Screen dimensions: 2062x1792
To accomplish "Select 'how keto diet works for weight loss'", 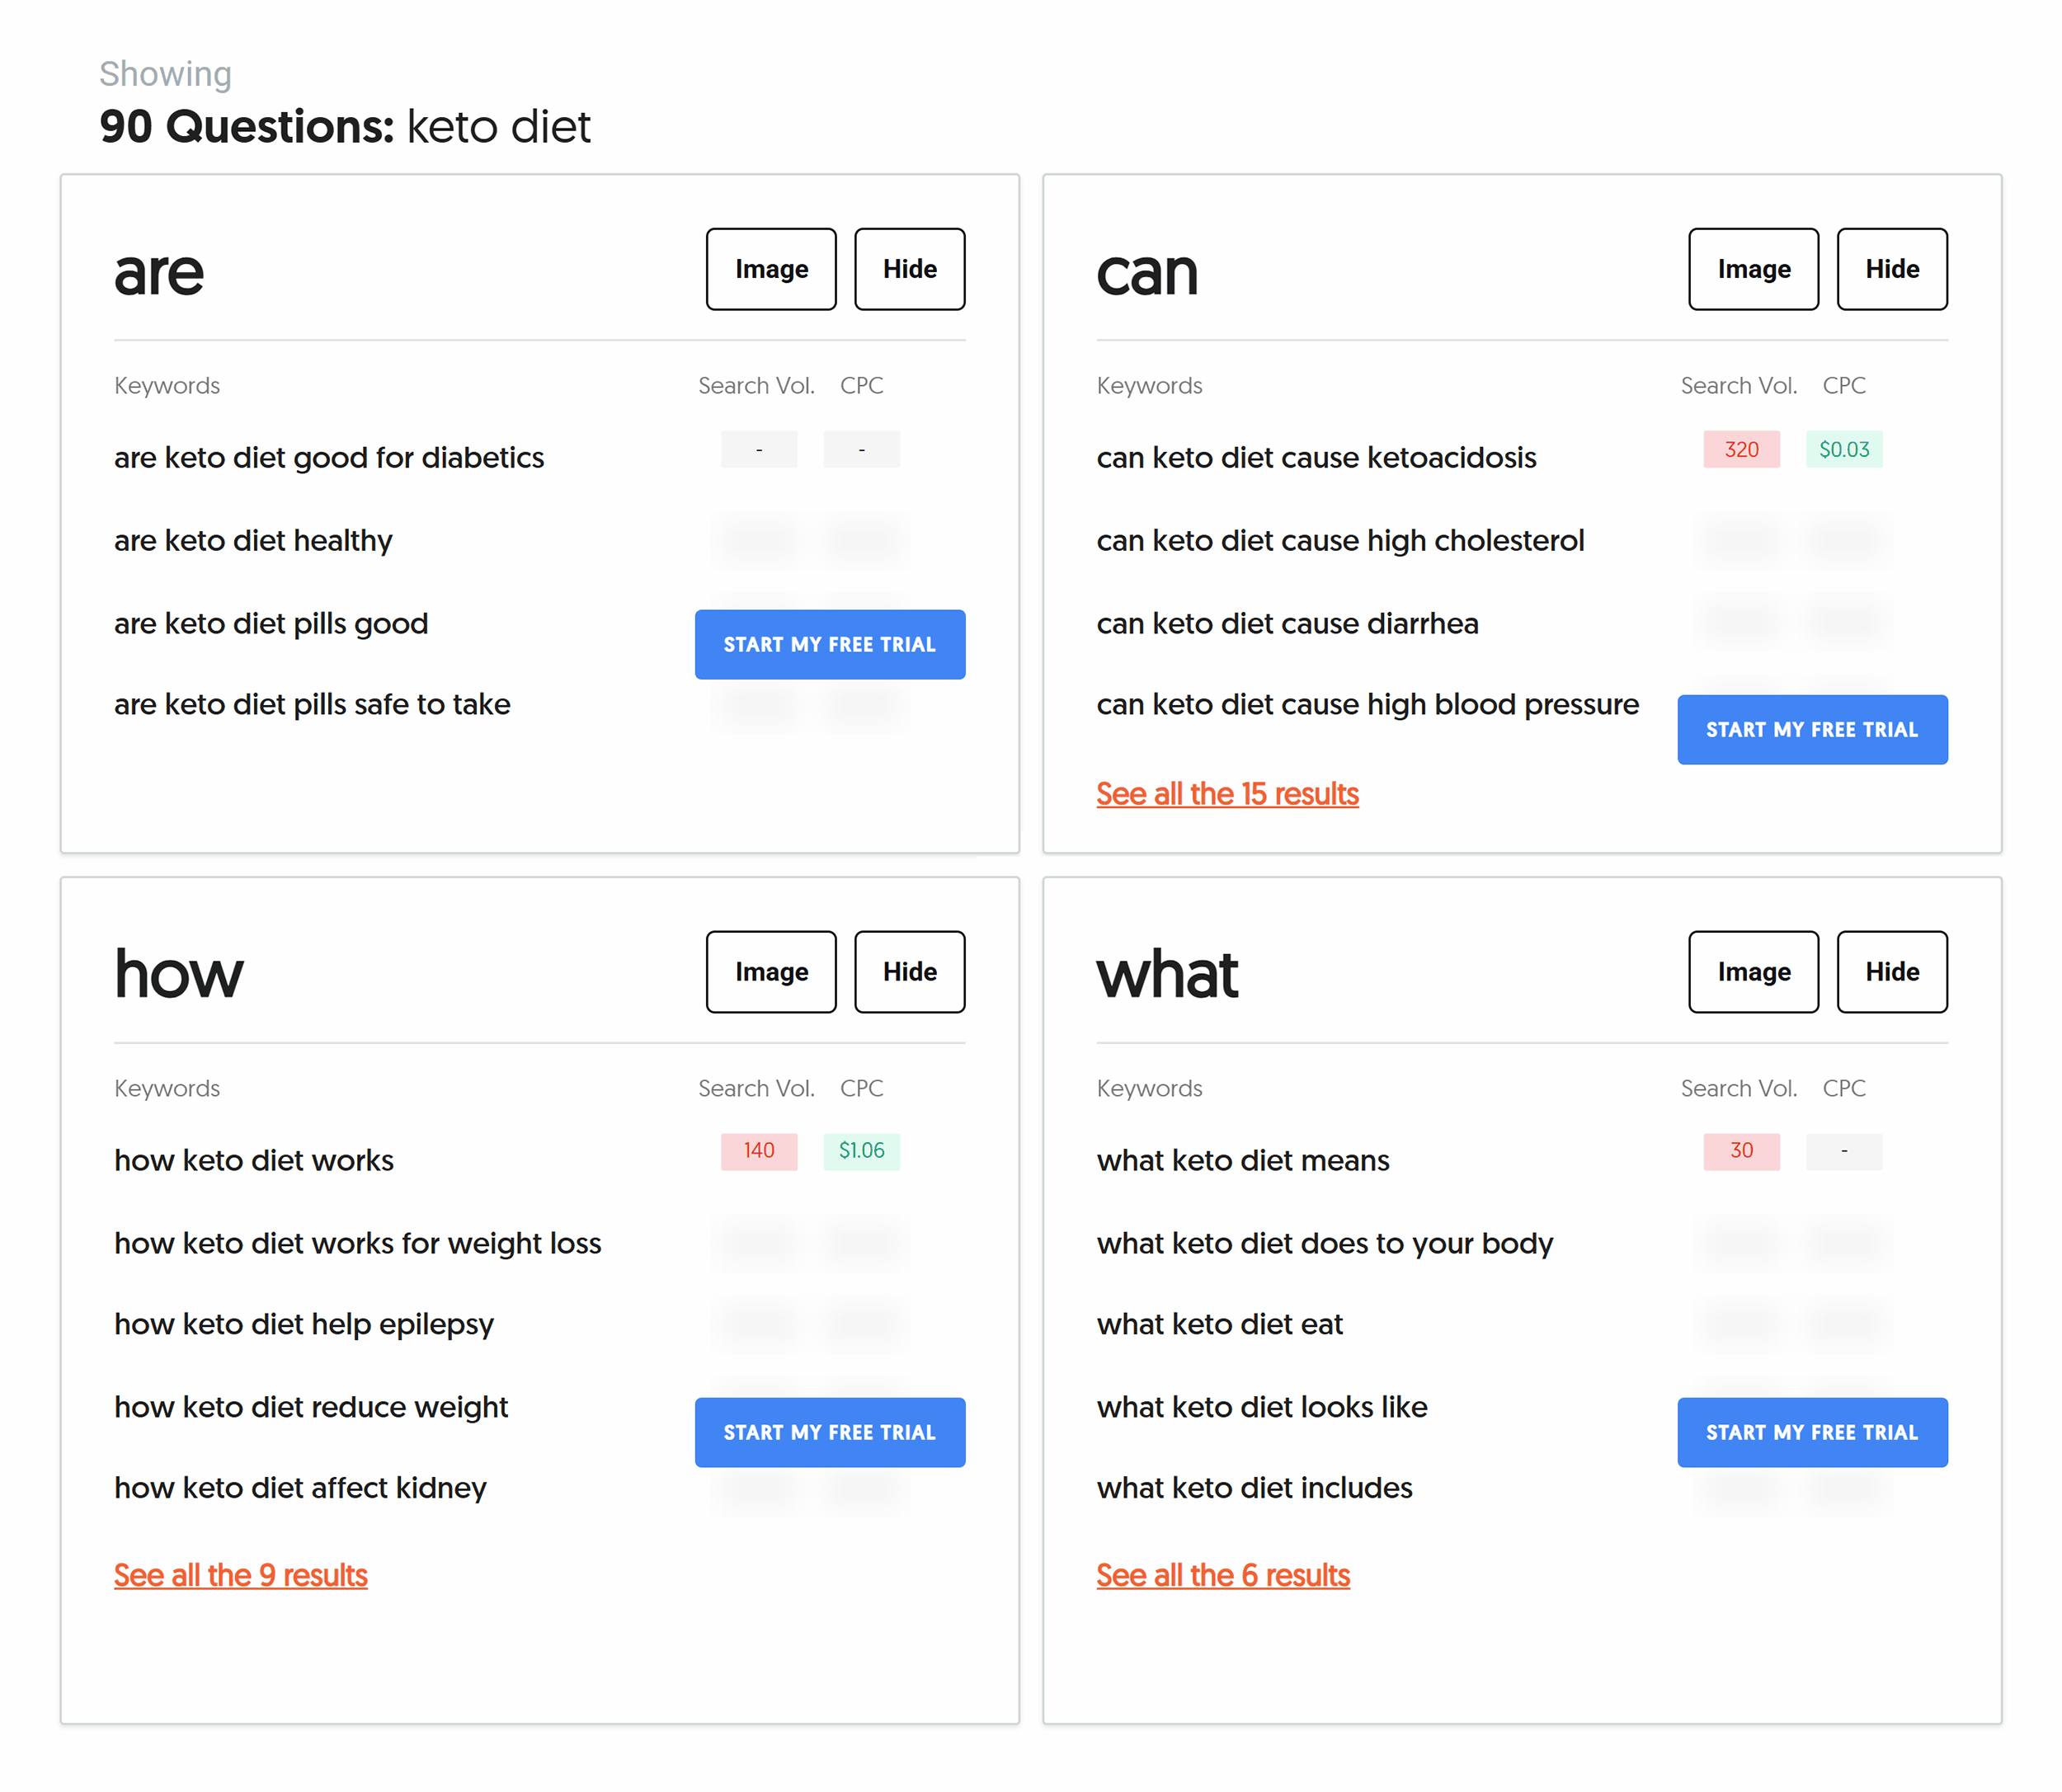I will click(358, 1243).
